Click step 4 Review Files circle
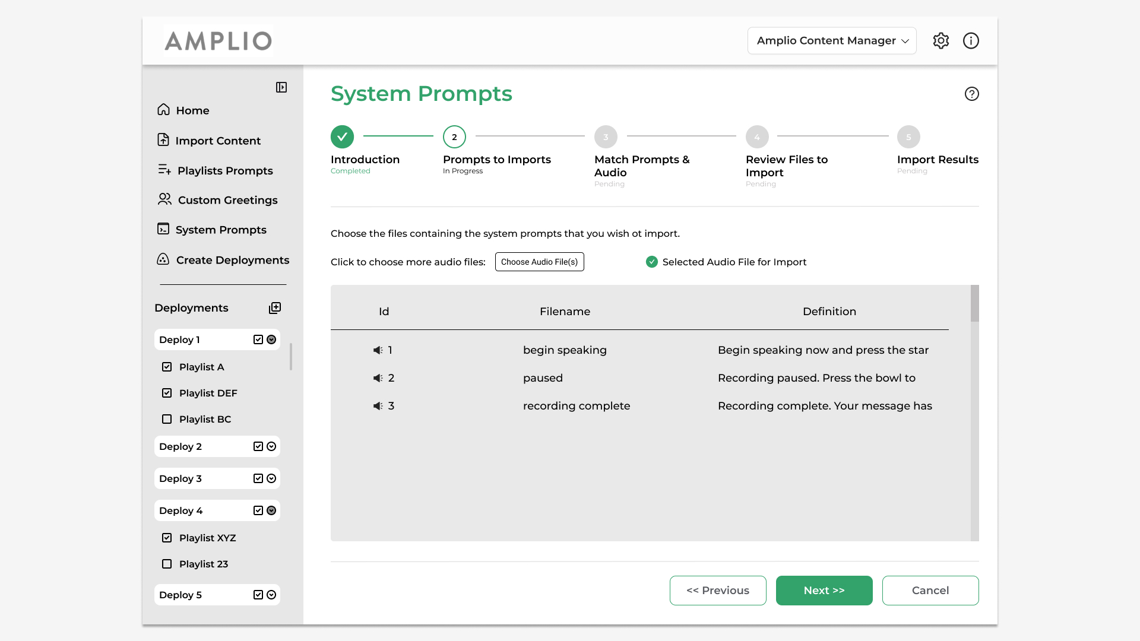 click(757, 137)
